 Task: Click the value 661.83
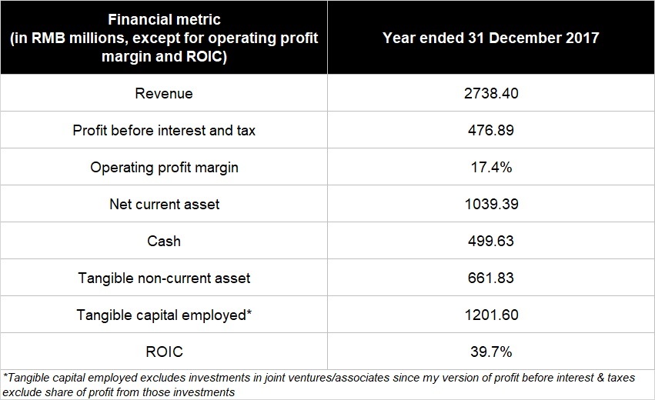tap(490, 278)
